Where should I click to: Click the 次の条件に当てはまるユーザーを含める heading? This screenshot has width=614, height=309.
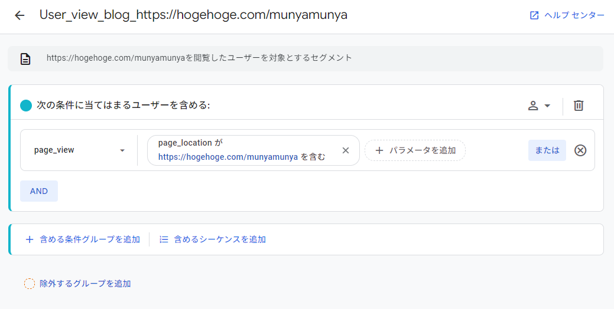pos(123,106)
